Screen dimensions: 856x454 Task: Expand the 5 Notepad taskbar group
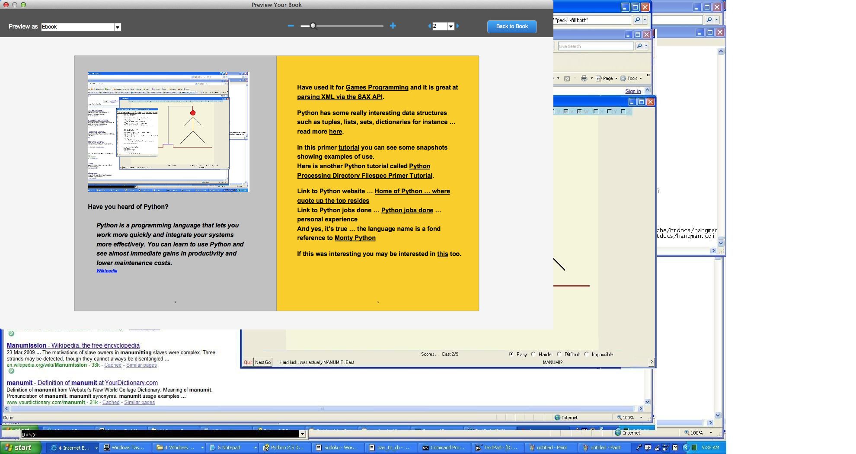pos(255,448)
